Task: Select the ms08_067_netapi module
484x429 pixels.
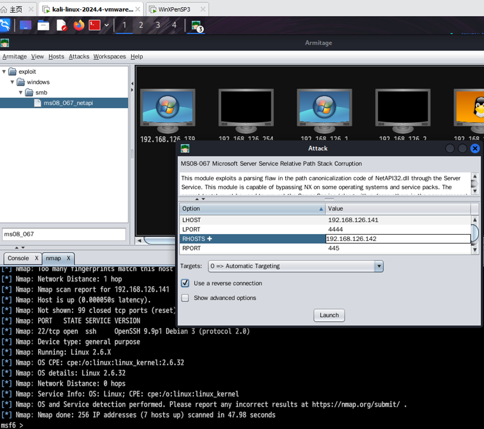Action: point(64,103)
